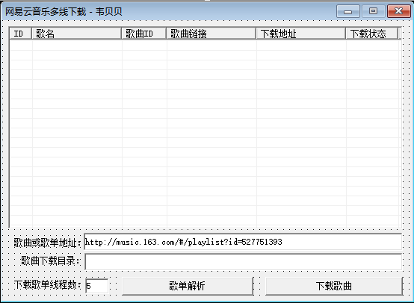This screenshot has height=303, width=414.
Task: Select the empty first row of song list
Action: pos(204,46)
